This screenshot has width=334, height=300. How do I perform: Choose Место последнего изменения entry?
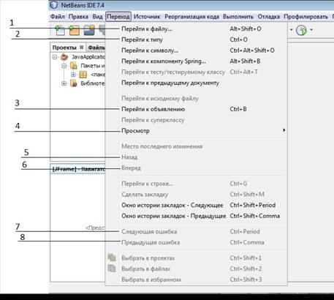[x=197, y=146]
